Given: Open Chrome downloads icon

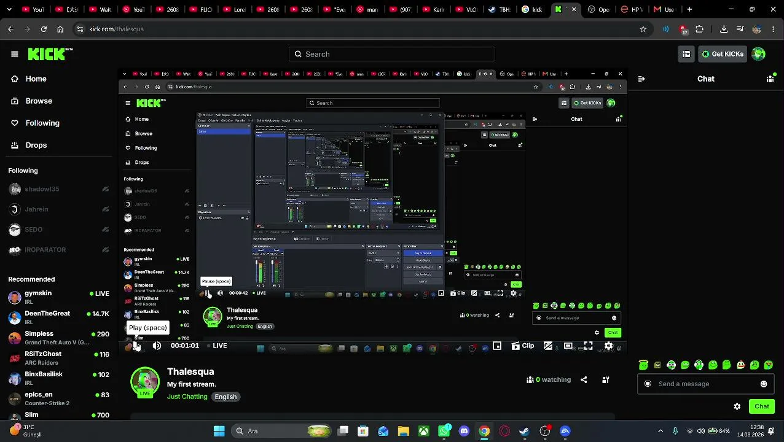Looking at the screenshot, I should click(x=724, y=29).
